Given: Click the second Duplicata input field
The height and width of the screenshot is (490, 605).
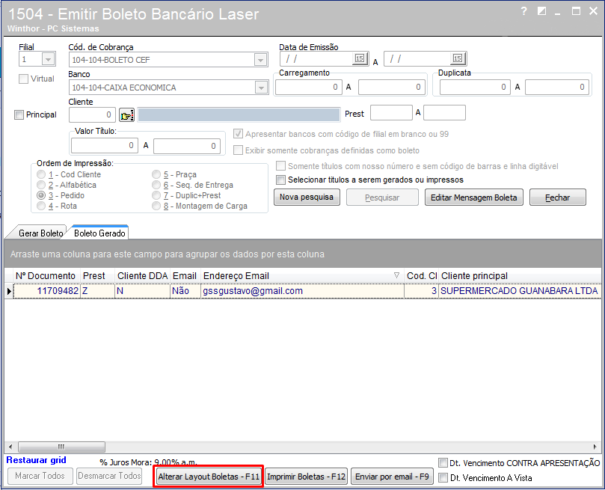Looking at the screenshot, I should [557, 88].
